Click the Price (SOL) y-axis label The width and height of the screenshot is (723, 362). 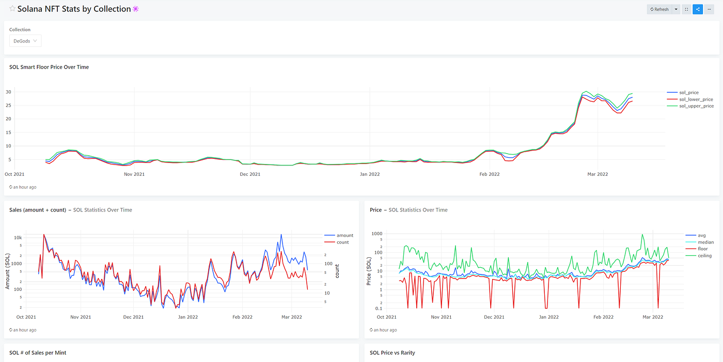click(x=369, y=271)
